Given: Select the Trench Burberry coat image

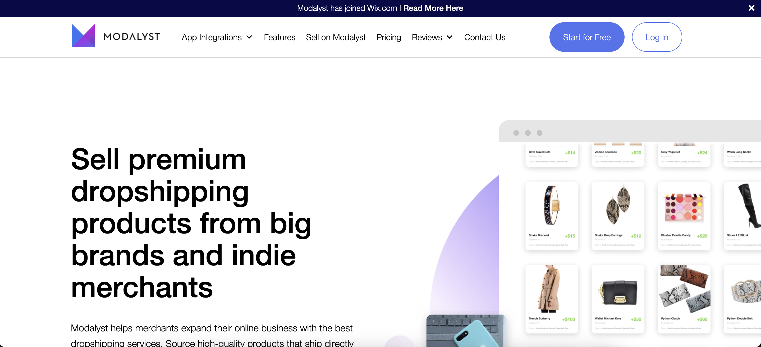Looking at the screenshot, I should click(549, 289).
